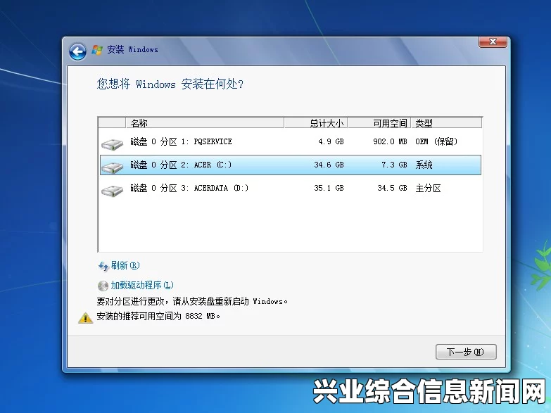Select row 磁盘 0 分区 2: ACER (C:)
Screen dimensions: 551x413
(290, 165)
